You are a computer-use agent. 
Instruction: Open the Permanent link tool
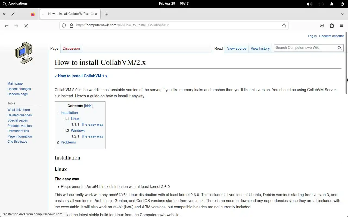pyautogui.click(x=18, y=131)
